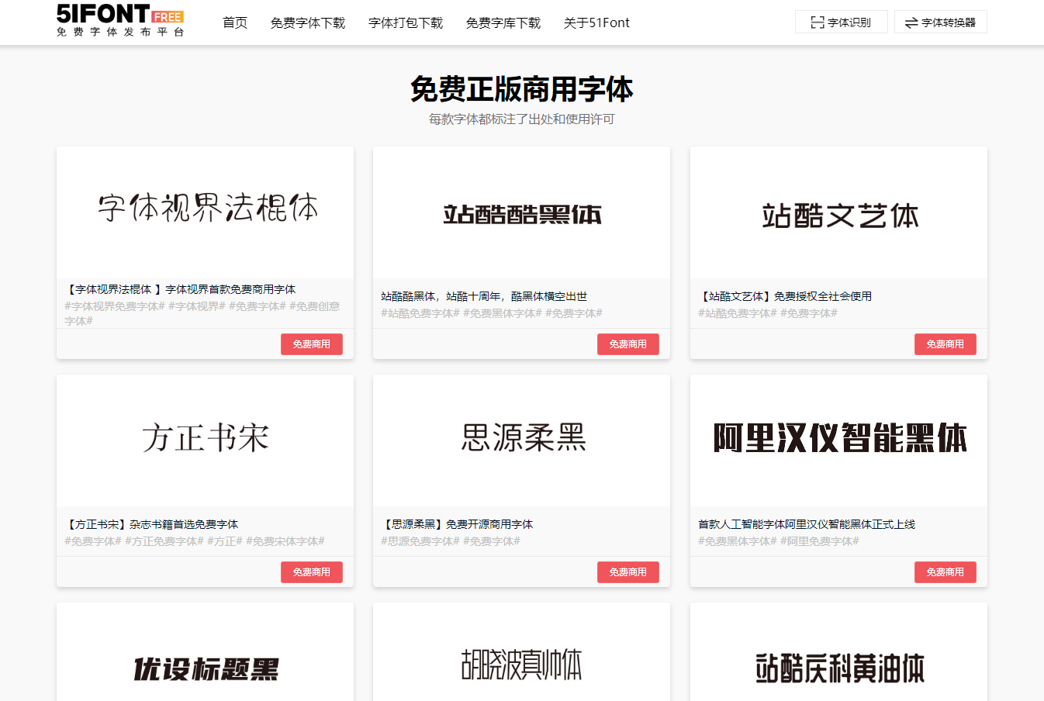Open link 【字体视界法棍体 】字体视界首款免费商用字体
Viewport: 1044px width, 701px height.
180,289
